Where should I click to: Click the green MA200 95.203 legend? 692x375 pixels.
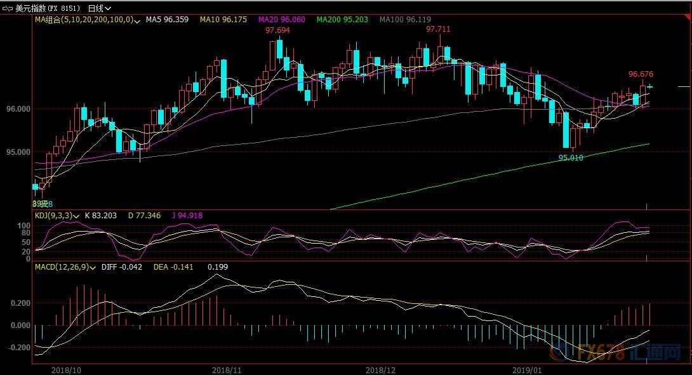342,20
